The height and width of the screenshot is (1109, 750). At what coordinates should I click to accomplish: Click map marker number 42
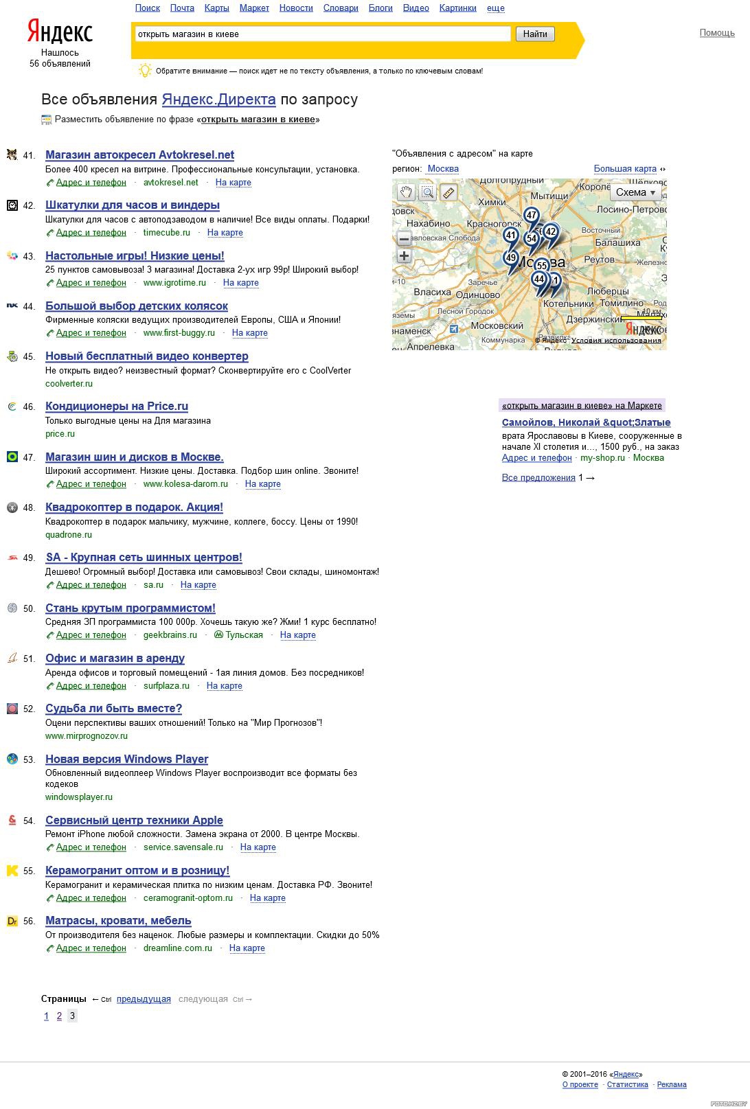[550, 232]
